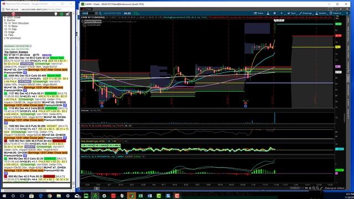This screenshot has width=354, height=199.
Task: Open the Drawings dropdown menu
Action: pyautogui.click(x=305, y=13)
